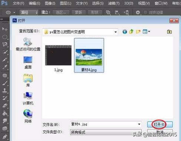Open the Window menu

[x=161, y=3]
